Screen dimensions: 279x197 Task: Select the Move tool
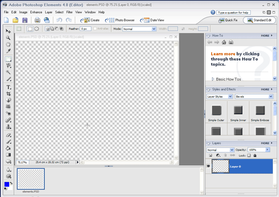(x=8, y=31)
